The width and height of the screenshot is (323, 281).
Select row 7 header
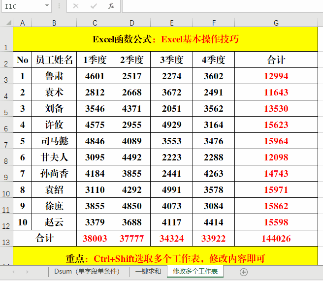tap(6, 141)
